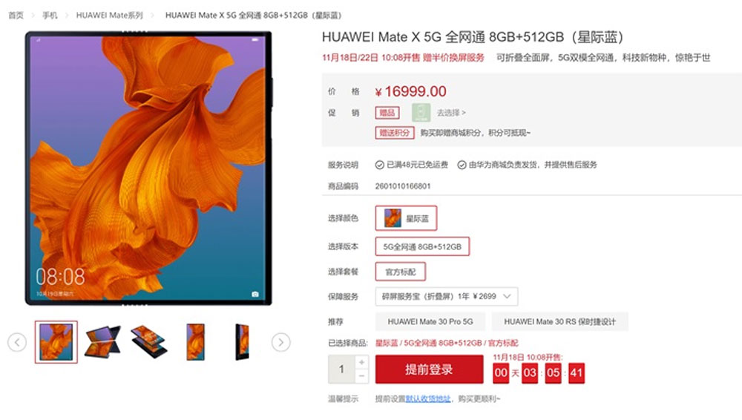
Task: Open recommended HUAWEI Mate 30 Pro 5G
Action: tap(430, 321)
